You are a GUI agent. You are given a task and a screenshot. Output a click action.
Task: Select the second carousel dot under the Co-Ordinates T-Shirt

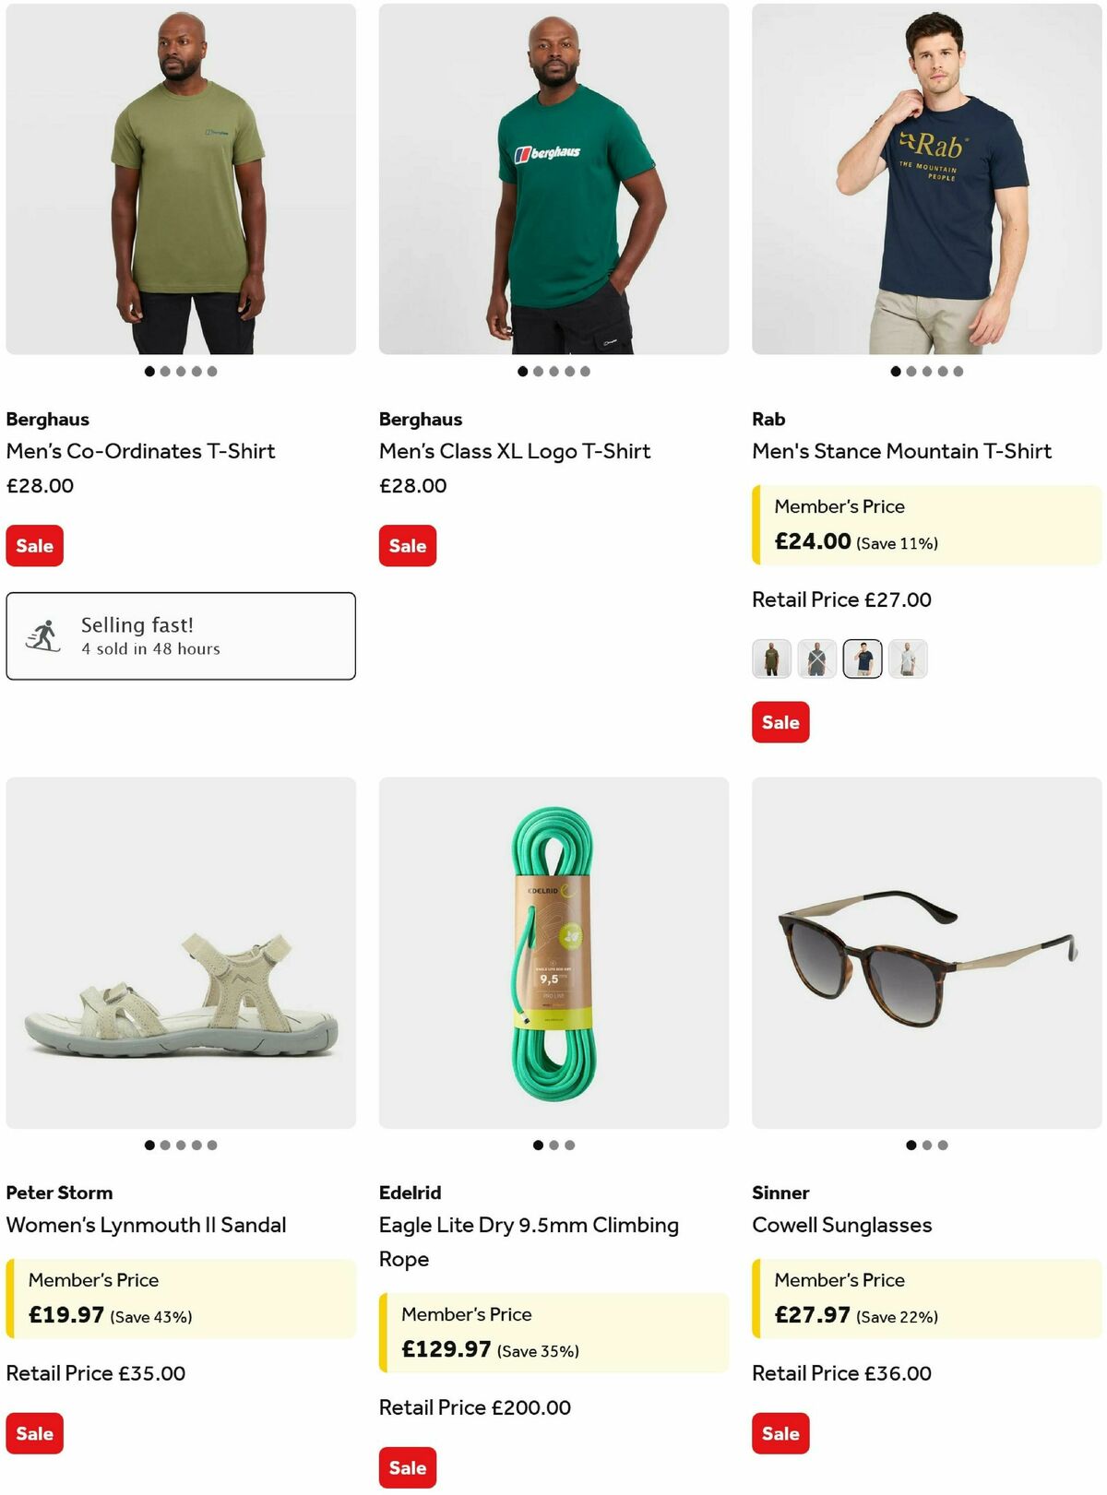(x=165, y=370)
